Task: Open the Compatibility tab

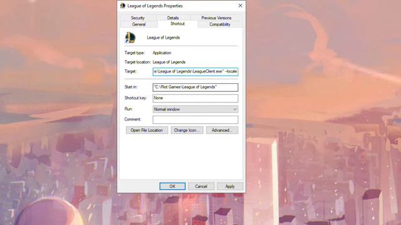Action: [x=220, y=24]
